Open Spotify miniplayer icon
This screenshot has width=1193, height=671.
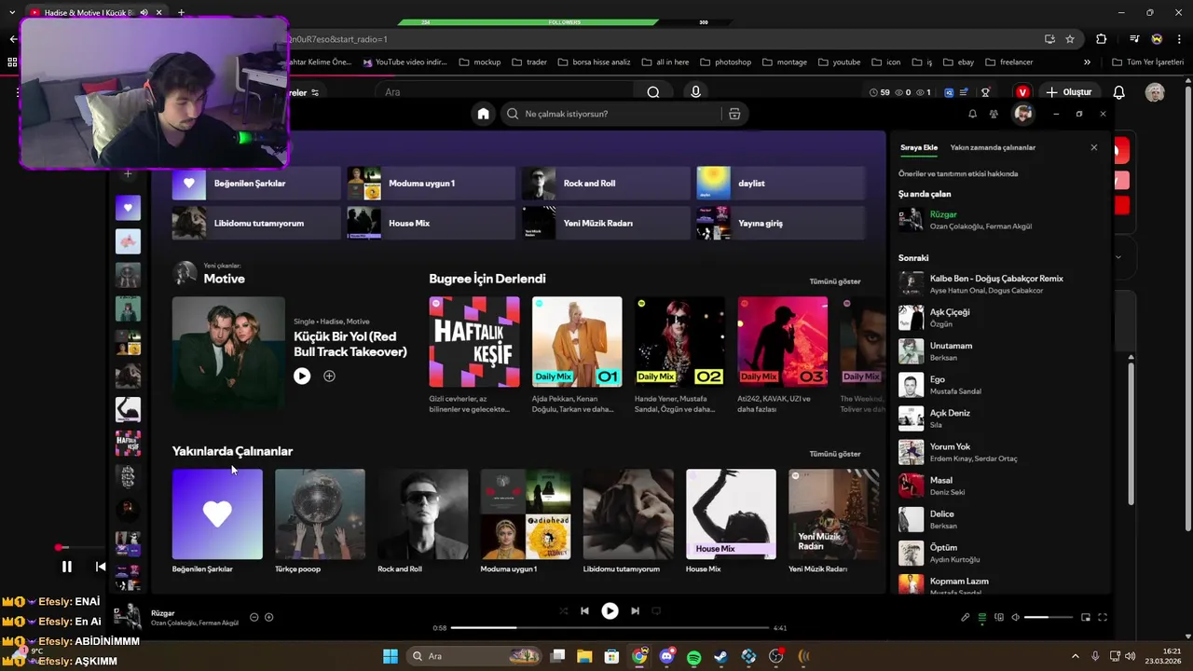(x=1086, y=617)
